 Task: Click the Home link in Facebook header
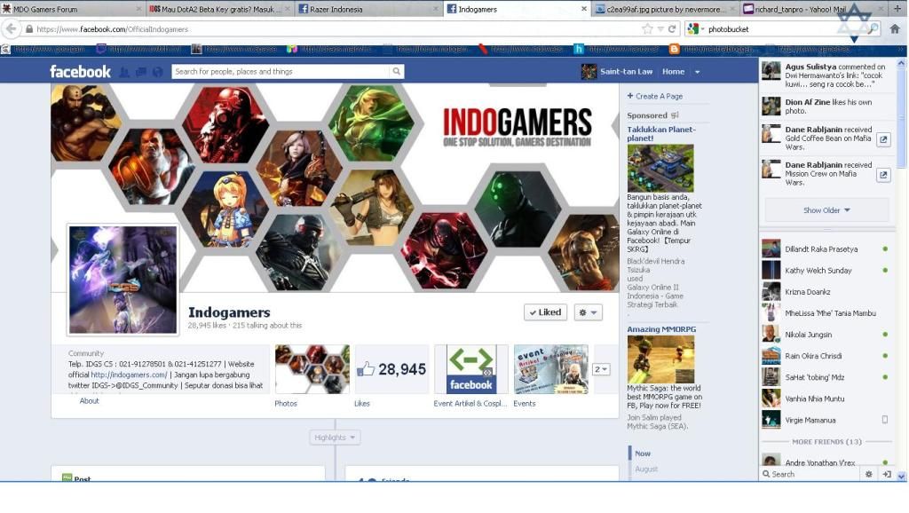(x=673, y=72)
